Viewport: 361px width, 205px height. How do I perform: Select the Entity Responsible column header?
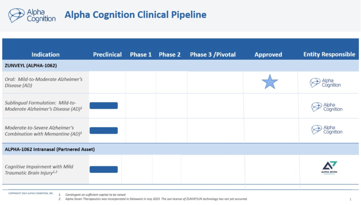[329, 54]
